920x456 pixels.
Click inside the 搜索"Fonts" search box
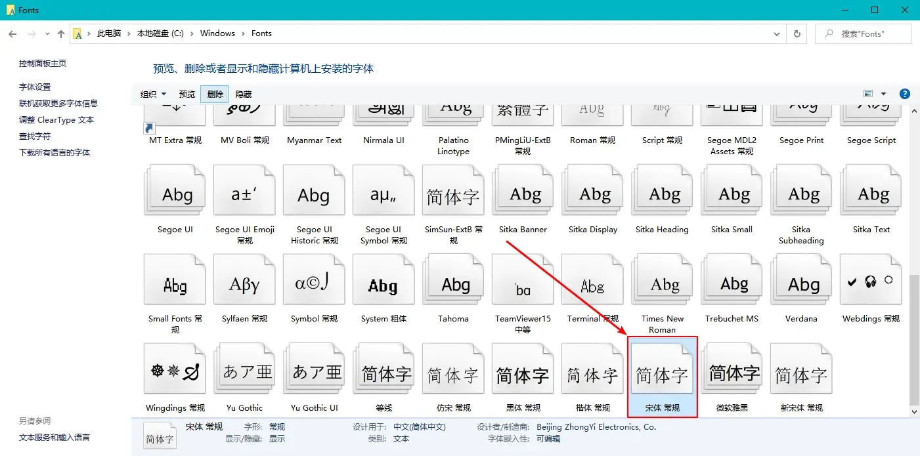[864, 33]
